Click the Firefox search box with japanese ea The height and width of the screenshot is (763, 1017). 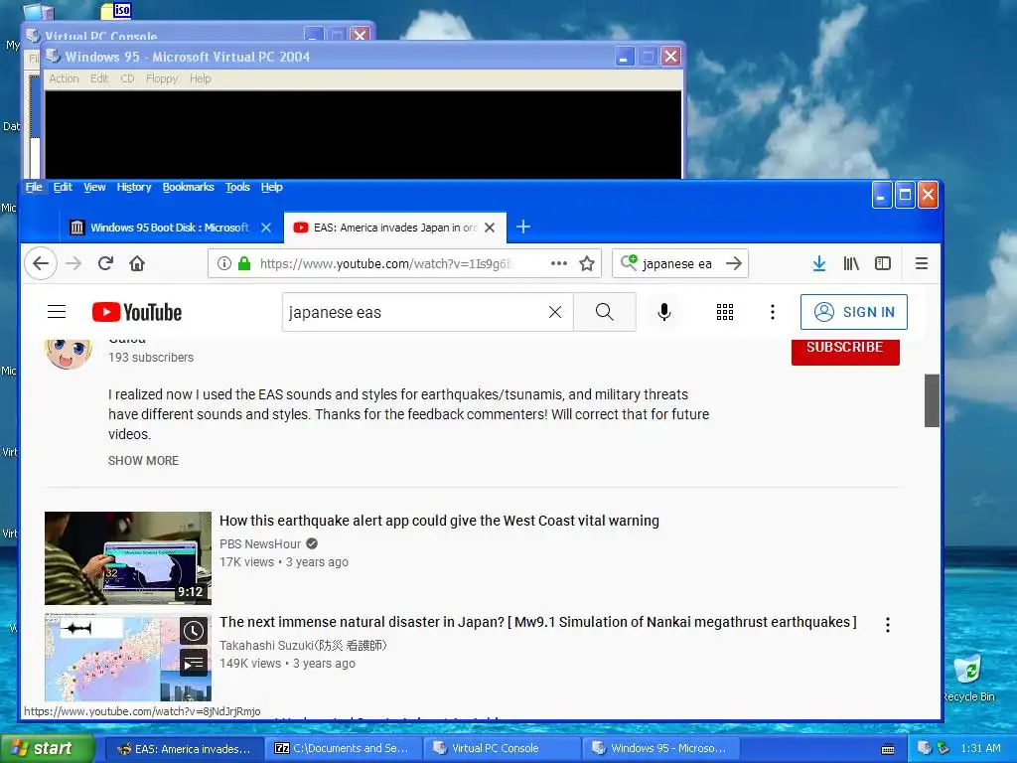coord(677,263)
